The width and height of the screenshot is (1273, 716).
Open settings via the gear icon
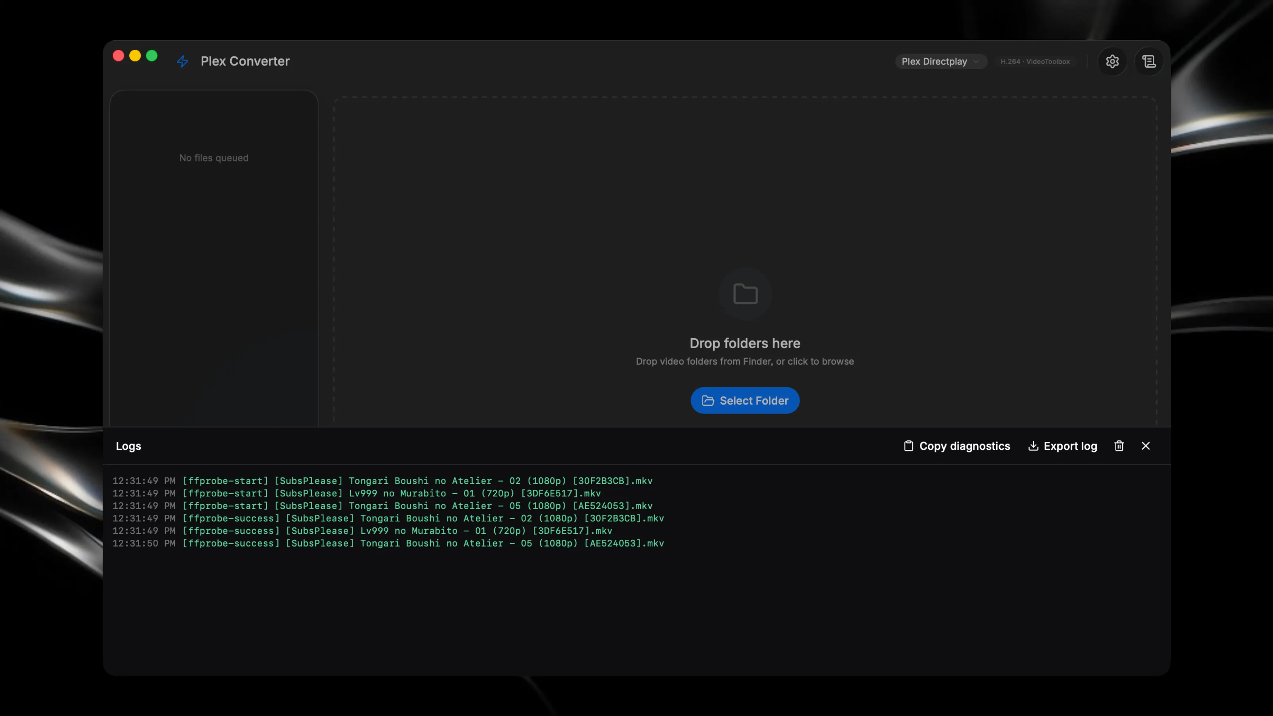tap(1112, 61)
